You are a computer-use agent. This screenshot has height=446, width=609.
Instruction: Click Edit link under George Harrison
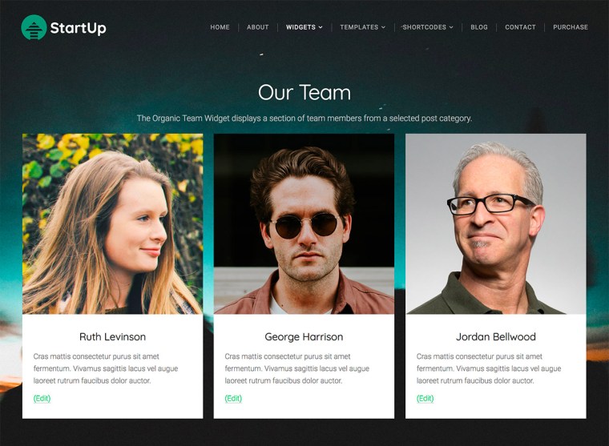tap(233, 398)
